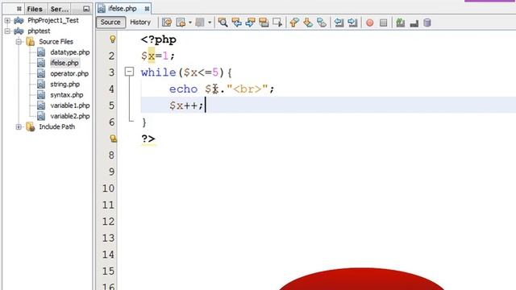The image size is (516, 290).
Task: Close the projects panel tab x
Action: click(19, 9)
